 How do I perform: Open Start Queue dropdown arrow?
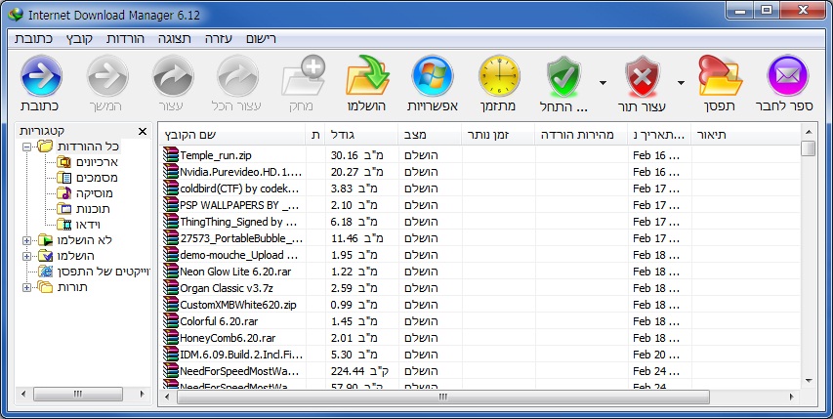pos(603,83)
